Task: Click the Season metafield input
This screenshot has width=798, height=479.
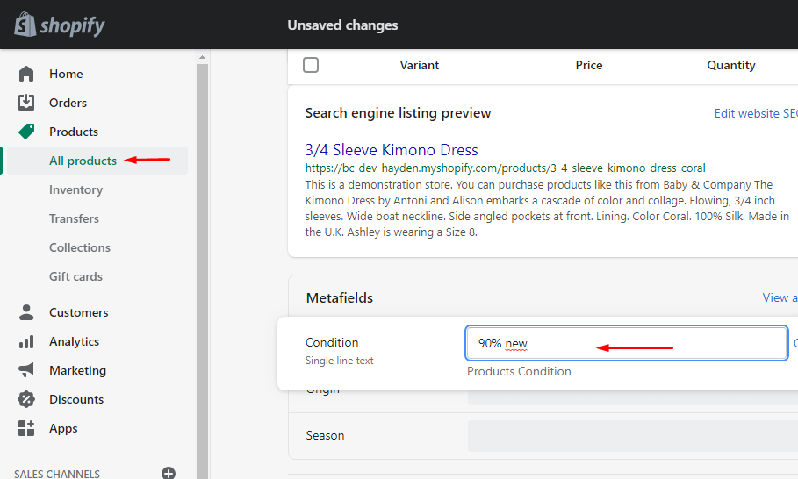Action: tap(632, 436)
